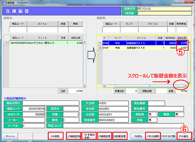This screenshot has height=142, width=195.
Task: Open F5 商品詳細 product details
Action: pyautogui.click(x=74, y=136)
